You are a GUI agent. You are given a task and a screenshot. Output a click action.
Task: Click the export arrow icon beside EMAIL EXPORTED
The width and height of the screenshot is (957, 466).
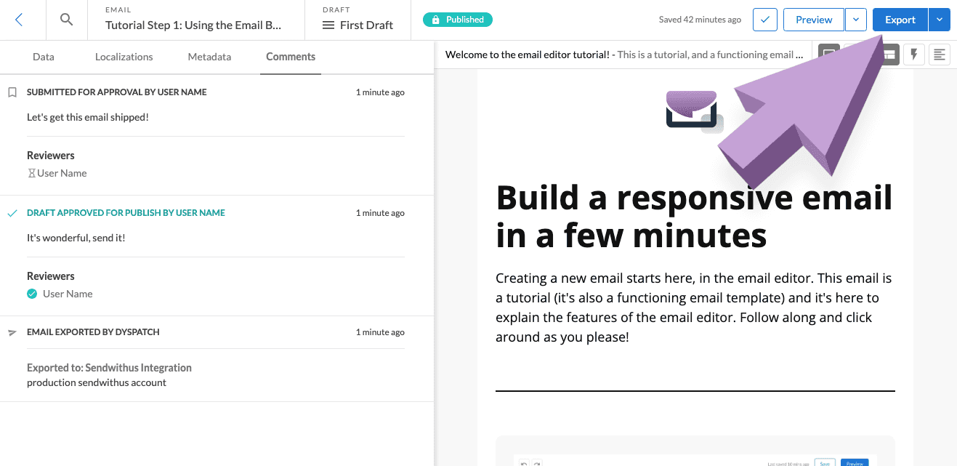pos(11,332)
